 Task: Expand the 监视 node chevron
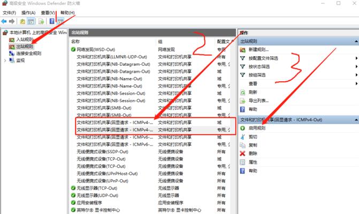point(5,60)
